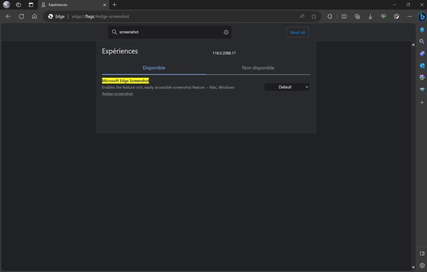Open a new tab with plus

114,5
